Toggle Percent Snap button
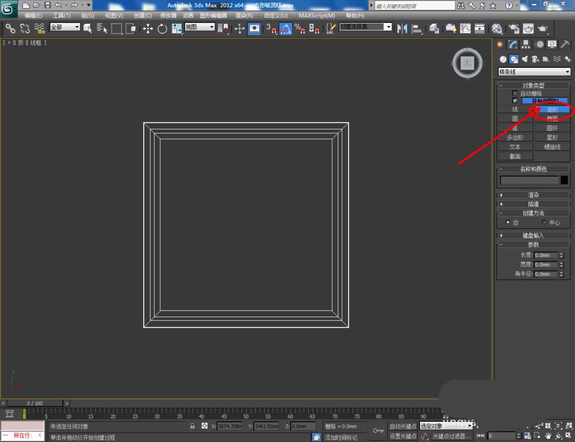This screenshot has height=442, width=575. point(300,28)
